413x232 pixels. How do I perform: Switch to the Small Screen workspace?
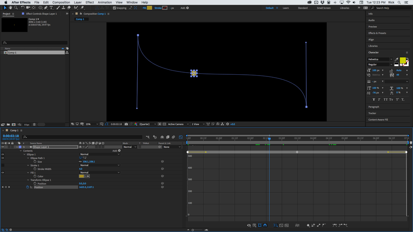pyautogui.click(x=323, y=8)
